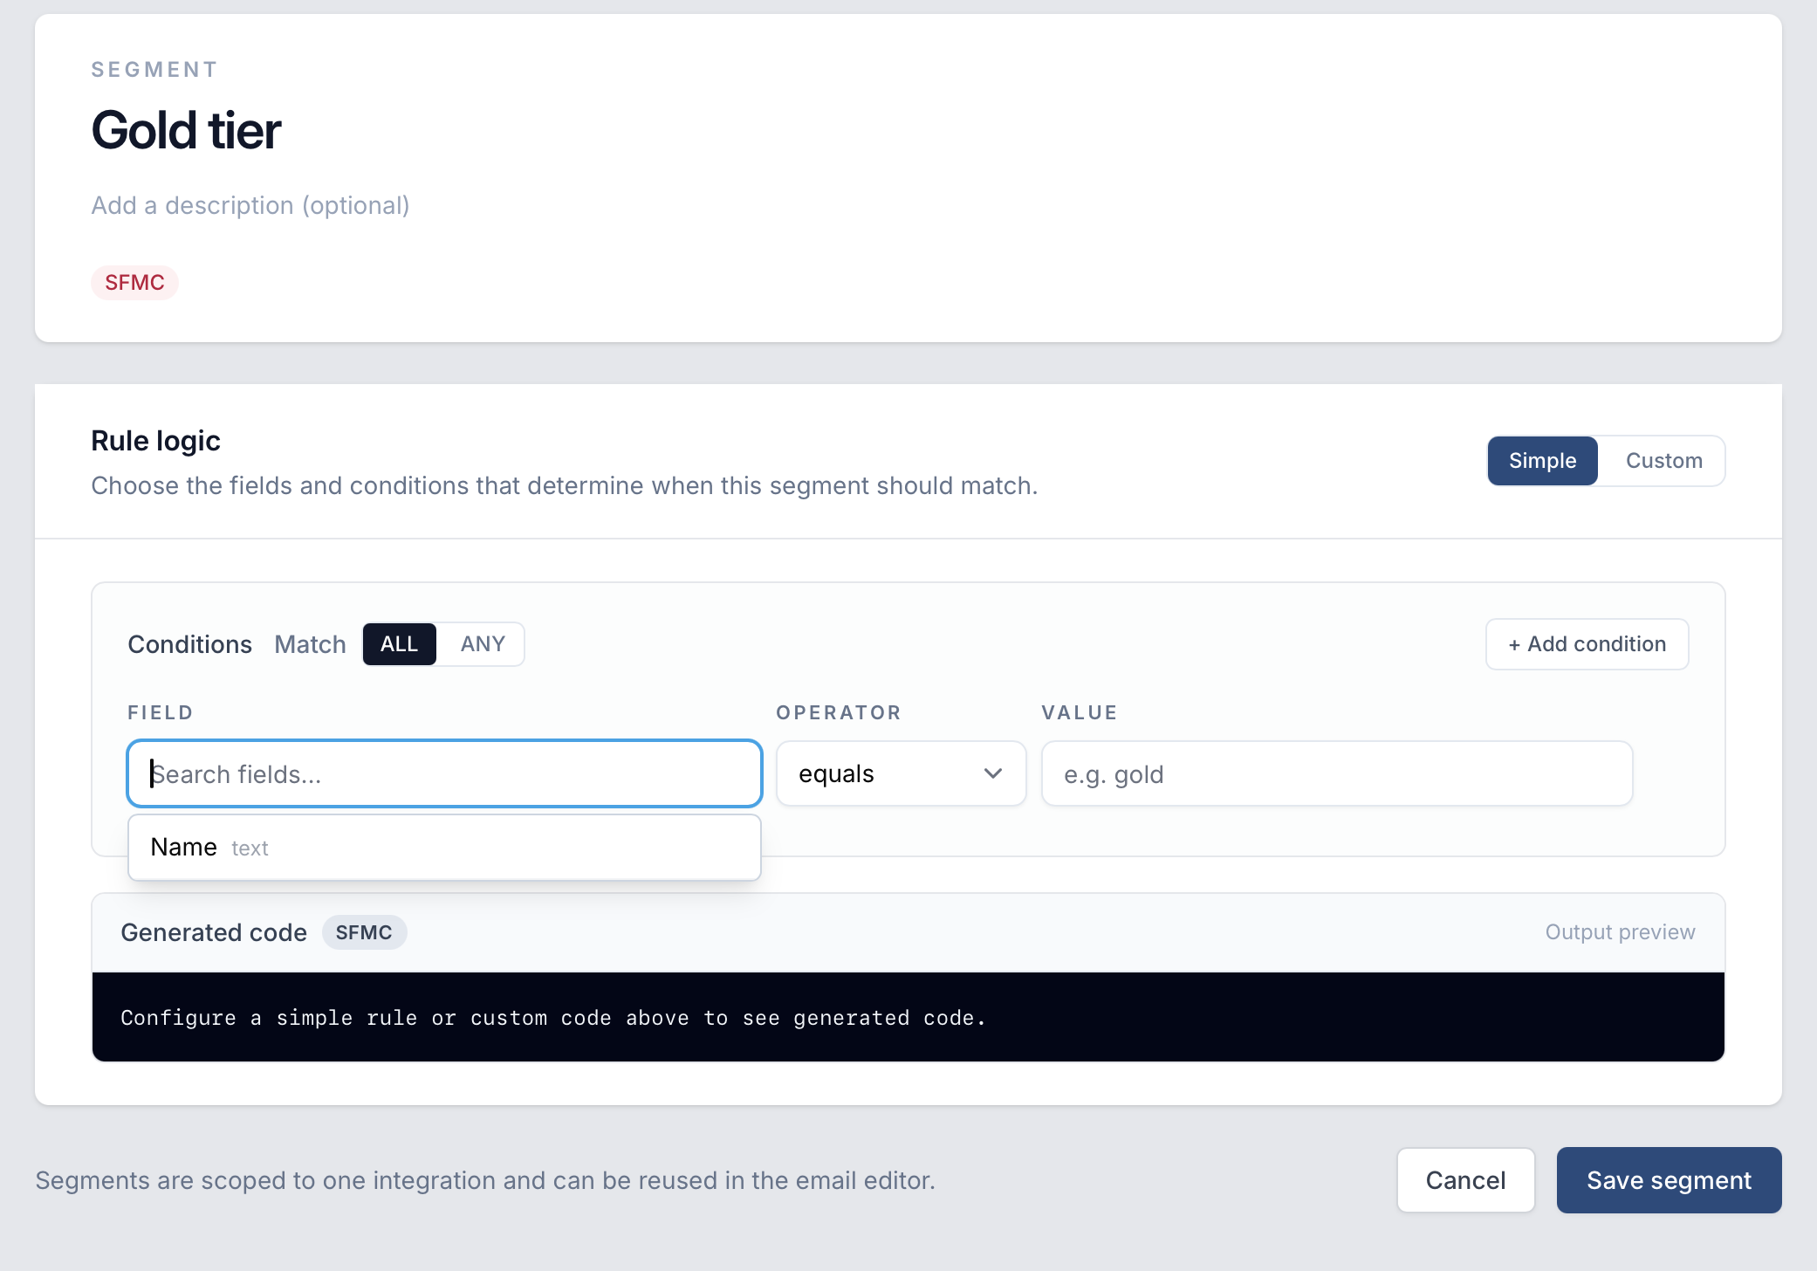
Task: Expand the equals operator chevron
Action: tap(992, 773)
